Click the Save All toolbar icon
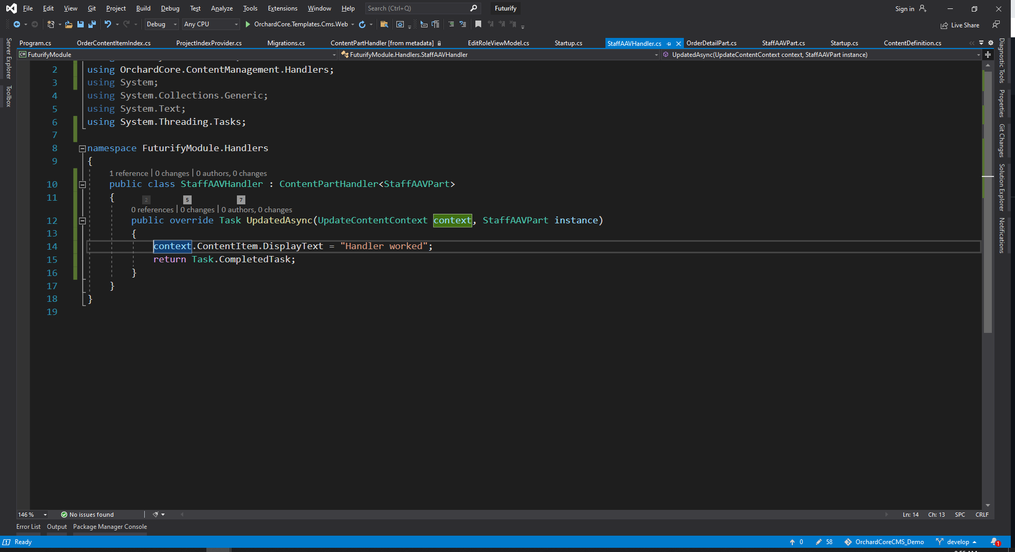The width and height of the screenshot is (1015, 552). point(92,24)
